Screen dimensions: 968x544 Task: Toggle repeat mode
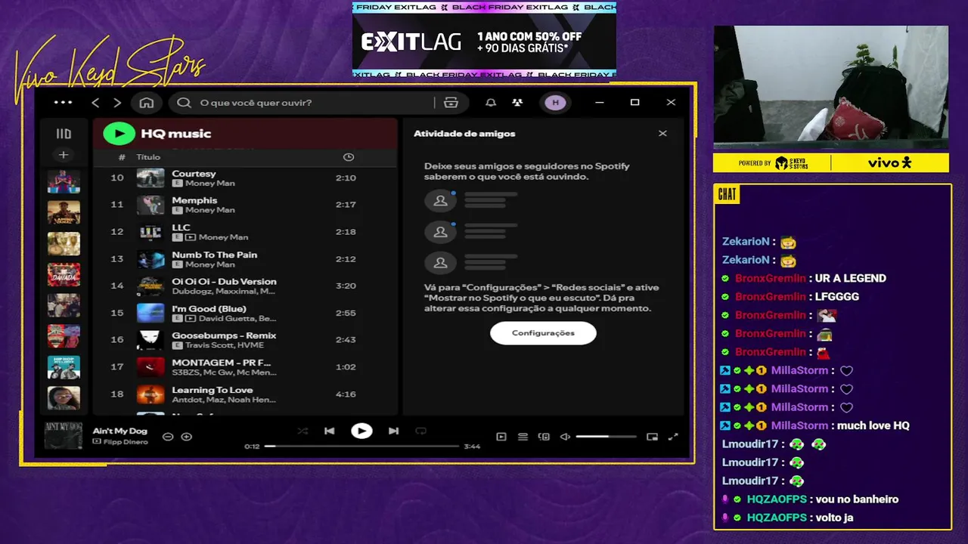click(420, 431)
